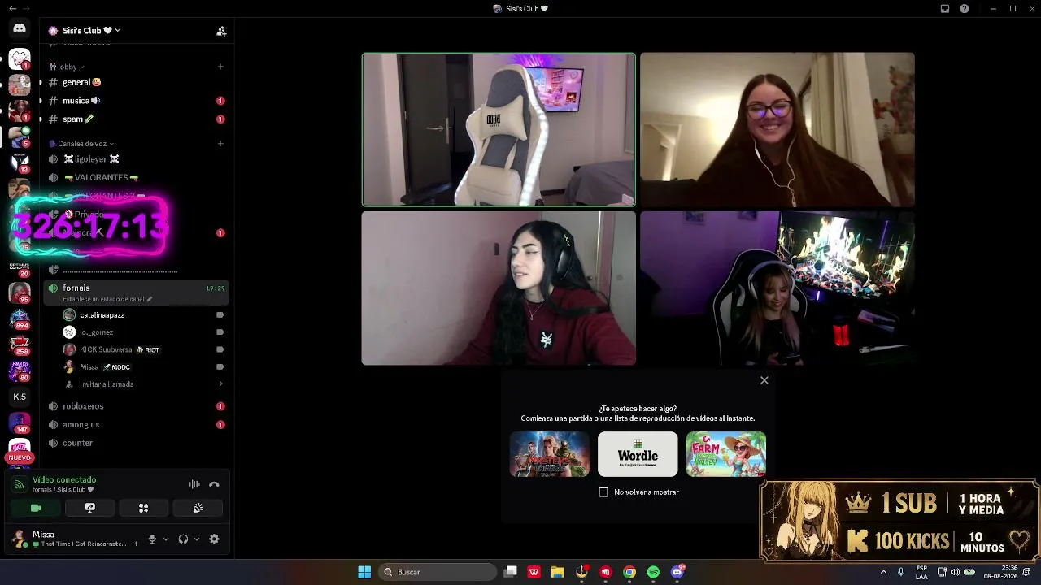
Task: Open Spotify from the taskbar
Action: (x=653, y=572)
